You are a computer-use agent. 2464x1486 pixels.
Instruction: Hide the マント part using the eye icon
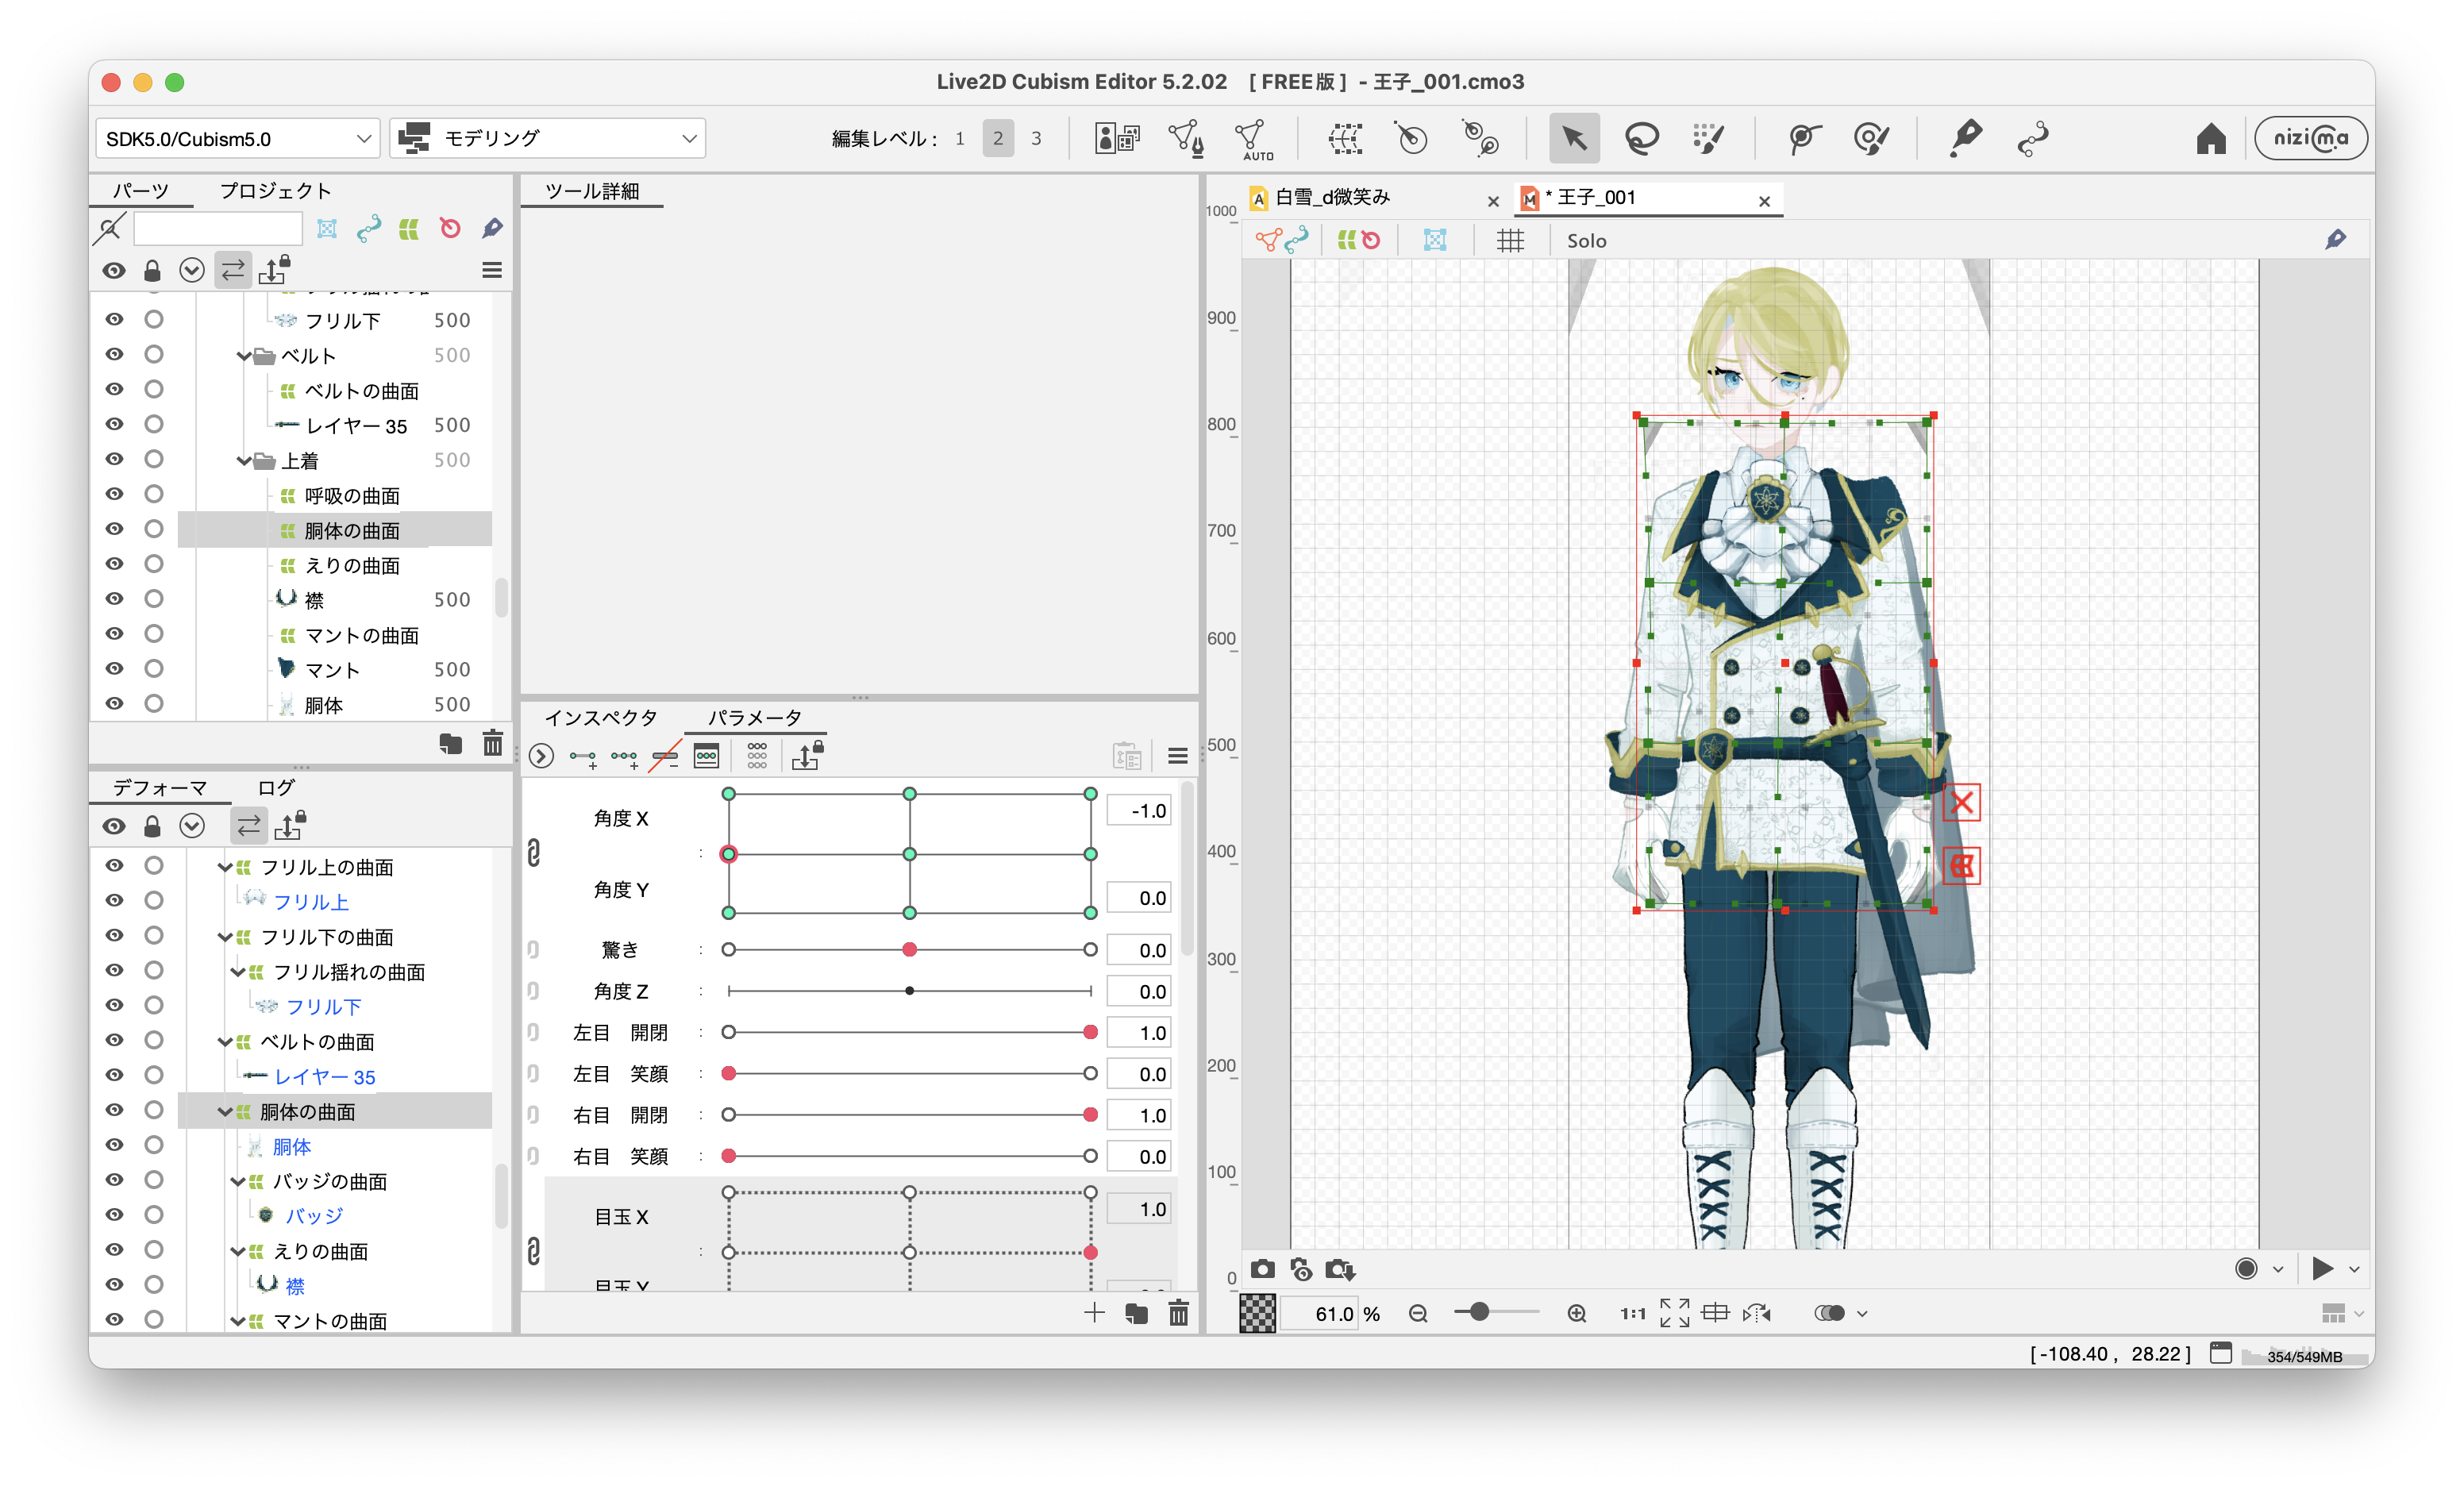(x=115, y=668)
